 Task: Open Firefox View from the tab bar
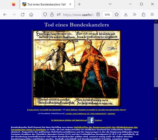click(x=14, y=4)
